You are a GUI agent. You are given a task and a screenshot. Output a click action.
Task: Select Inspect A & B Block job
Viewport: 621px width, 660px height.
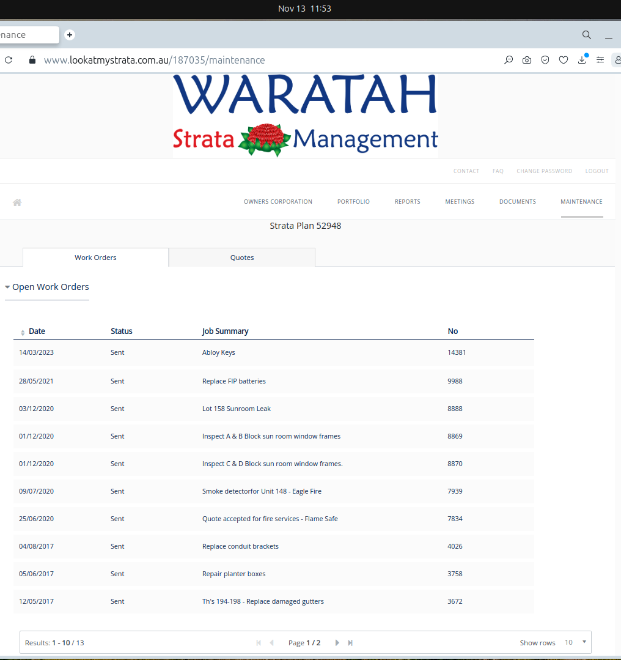point(273,437)
